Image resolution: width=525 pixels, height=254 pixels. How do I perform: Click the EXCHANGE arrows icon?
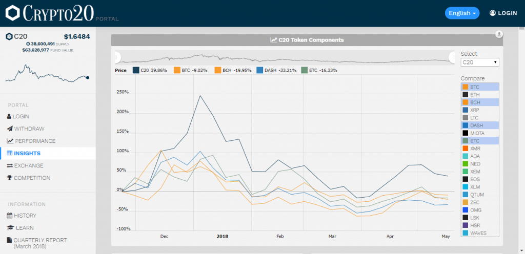[10, 165]
